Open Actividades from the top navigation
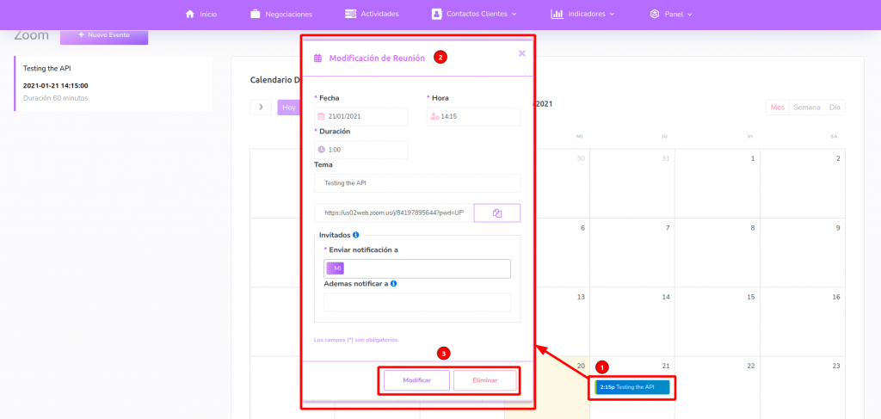The width and height of the screenshot is (881, 419). point(372,14)
